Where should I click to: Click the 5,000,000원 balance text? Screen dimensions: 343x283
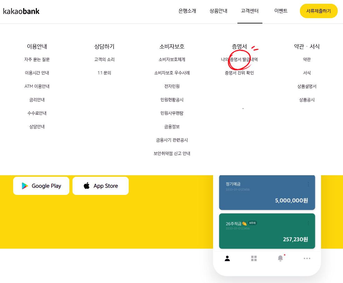click(291, 201)
